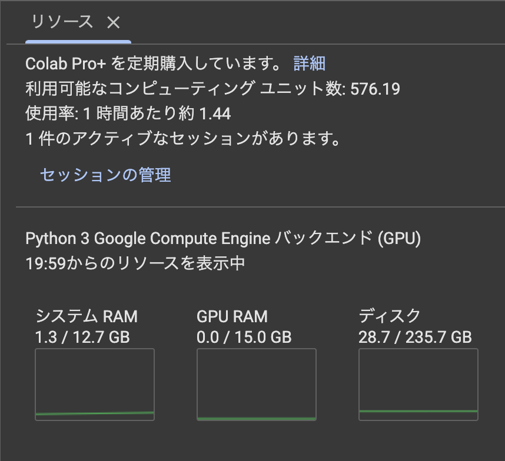Click the ディスク label
Screen dimensions: 505x461
(x=389, y=316)
